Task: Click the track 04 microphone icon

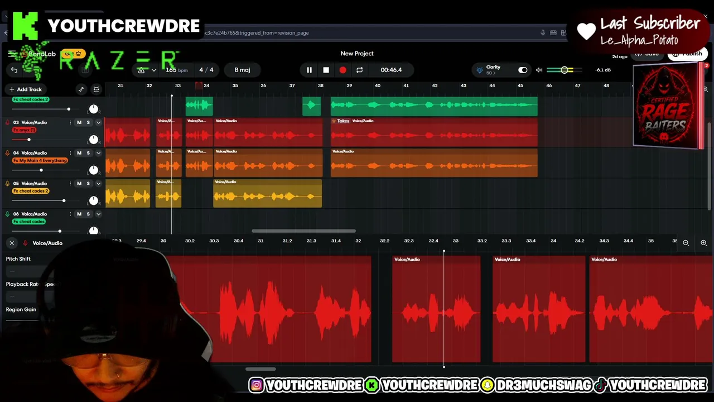Action: click(7, 153)
